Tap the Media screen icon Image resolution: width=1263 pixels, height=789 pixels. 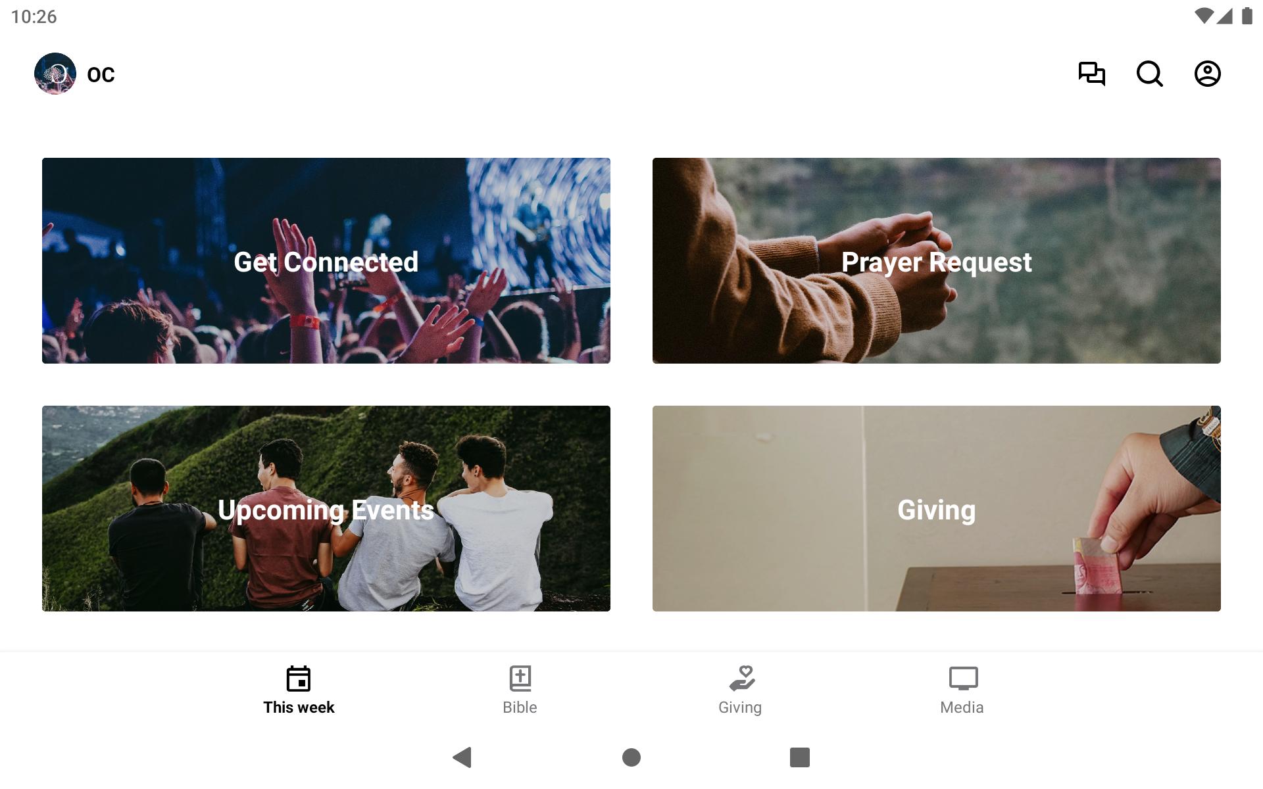(x=963, y=679)
